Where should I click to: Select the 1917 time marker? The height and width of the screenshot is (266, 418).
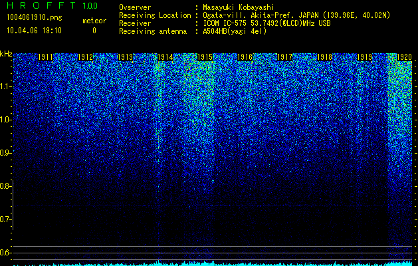coord(284,57)
